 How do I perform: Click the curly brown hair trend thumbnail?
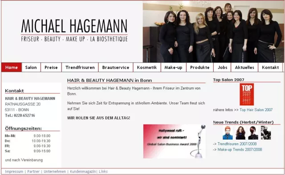pos(240,133)
